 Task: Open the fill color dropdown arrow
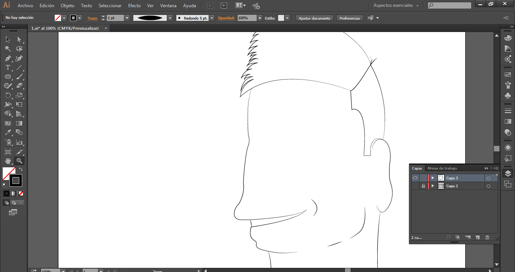pos(64,18)
